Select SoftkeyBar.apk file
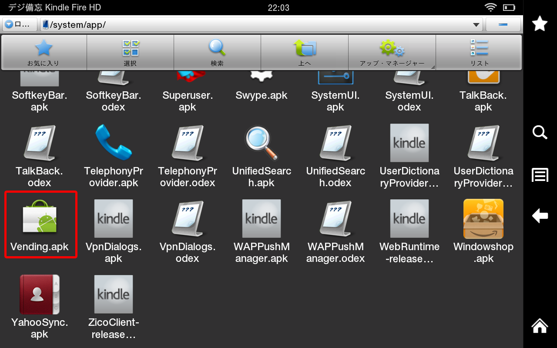Screen dimensions: 557x348 (x=40, y=93)
